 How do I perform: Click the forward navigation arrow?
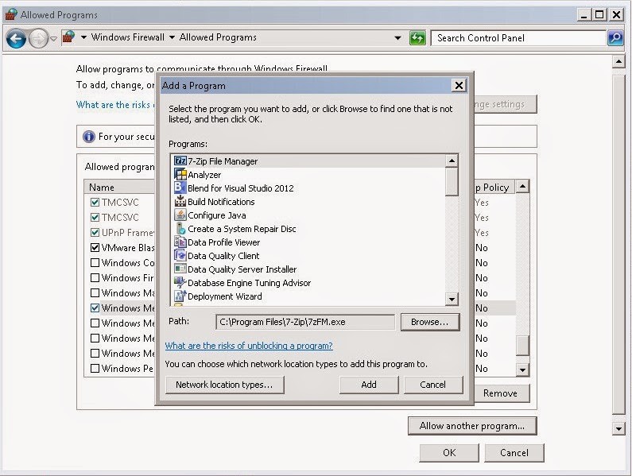pyautogui.click(x=39, y=39)
